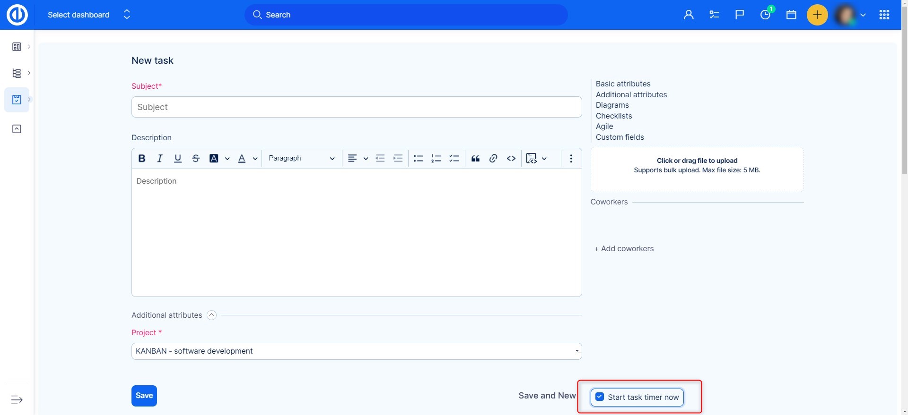The width and height of the screenshot is (908, 415).
Task: Open the Project selection dropdown
Action: [356, 351]
